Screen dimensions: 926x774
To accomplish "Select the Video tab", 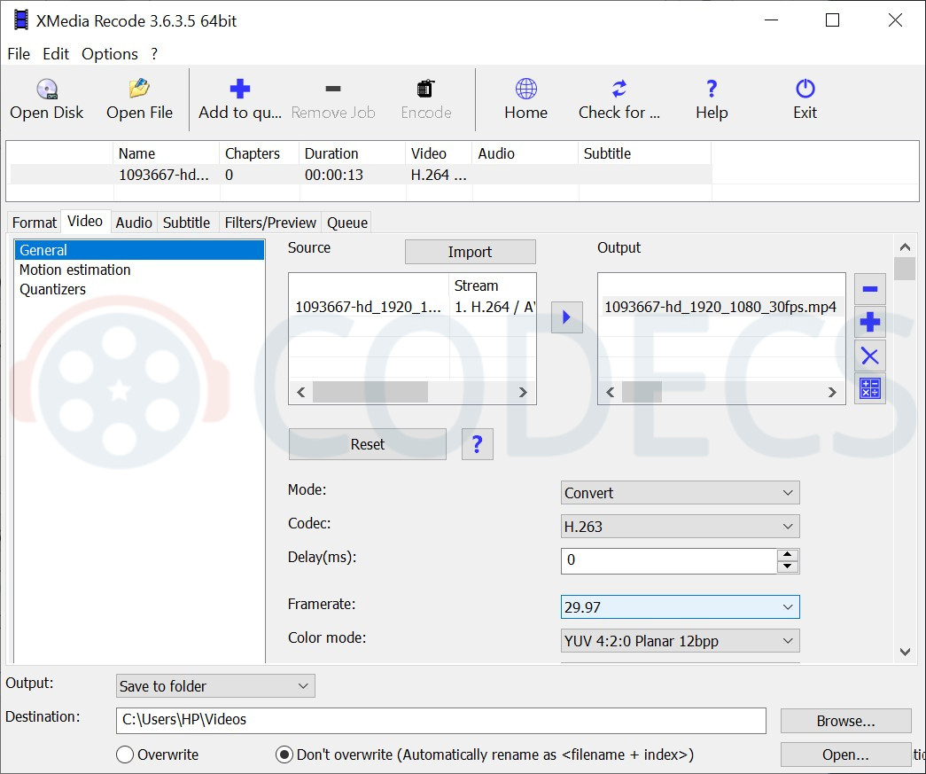I will pos(85,221).
